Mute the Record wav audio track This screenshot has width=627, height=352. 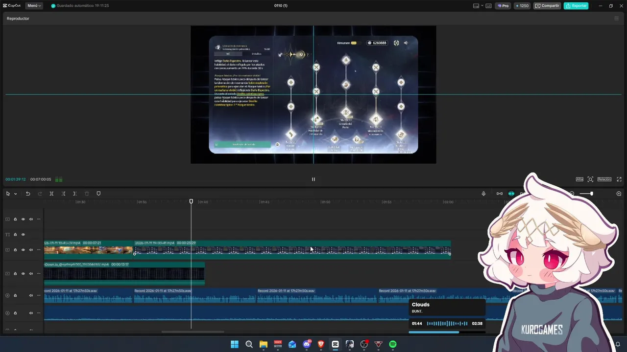point(31,295)
